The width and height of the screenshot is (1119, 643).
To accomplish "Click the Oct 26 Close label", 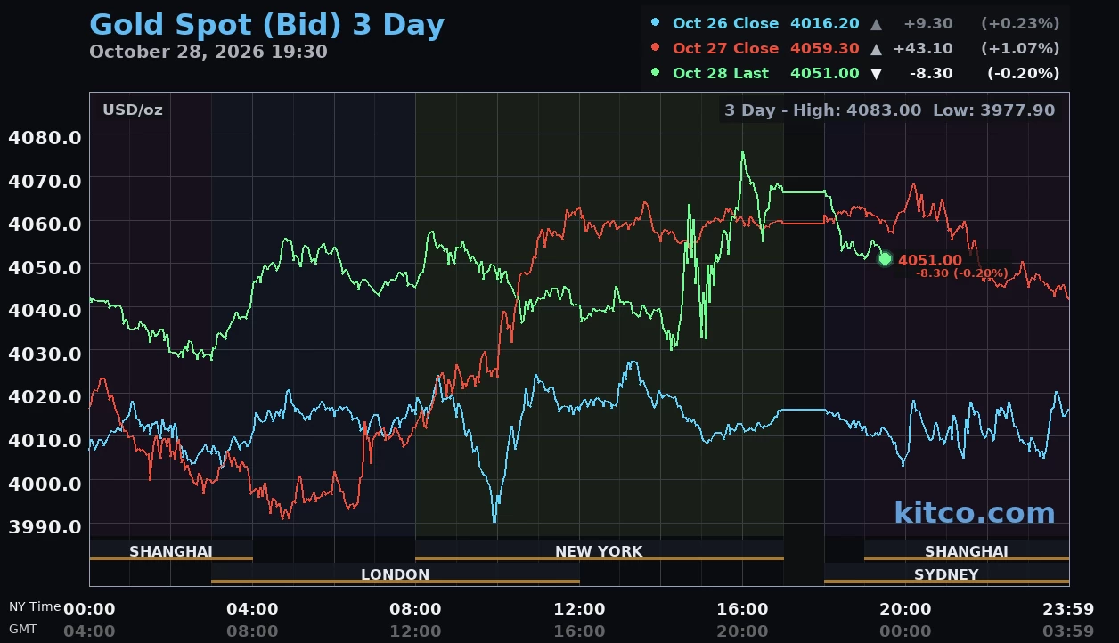I will click(x=725, y=23).
